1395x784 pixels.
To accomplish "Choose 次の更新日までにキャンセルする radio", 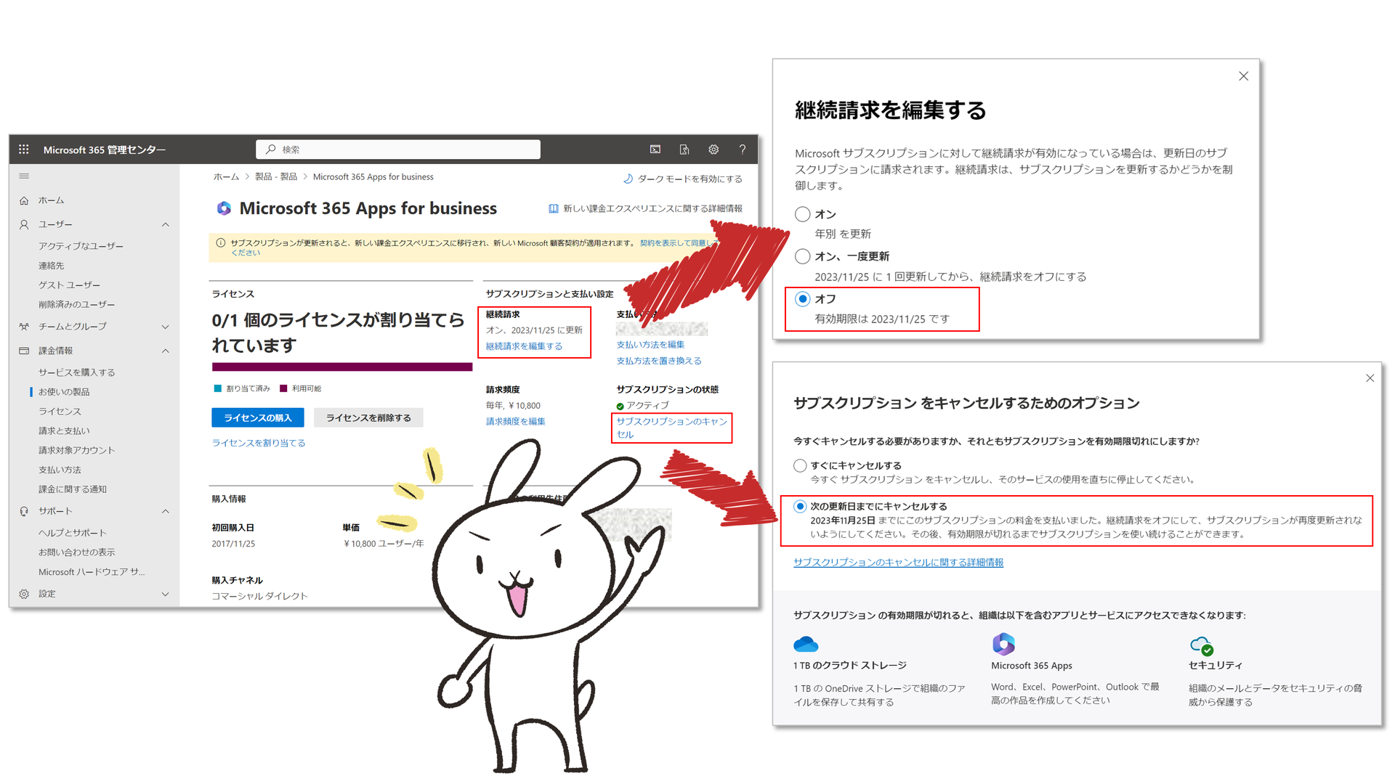I will (x=800, y=506).
